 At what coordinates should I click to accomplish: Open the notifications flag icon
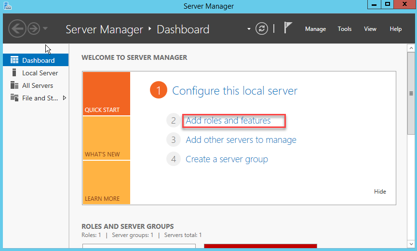(288, 28)
